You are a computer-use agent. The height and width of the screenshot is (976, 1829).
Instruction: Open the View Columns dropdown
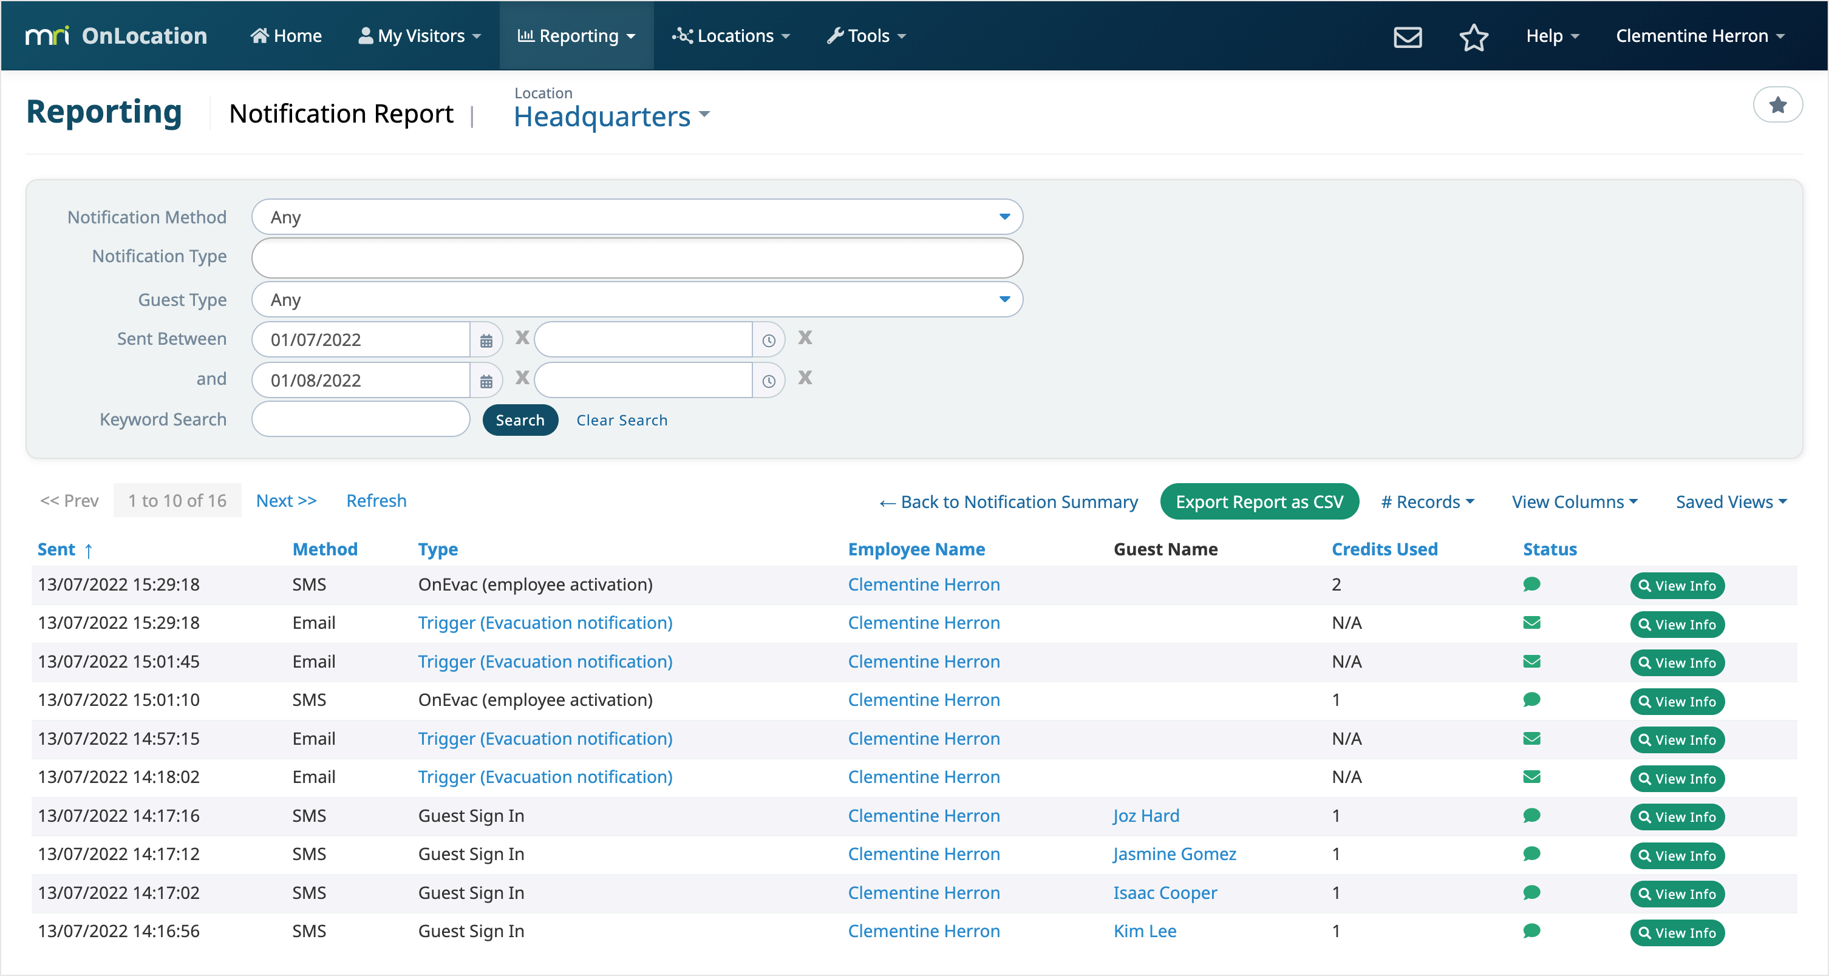pos(1574,502)
